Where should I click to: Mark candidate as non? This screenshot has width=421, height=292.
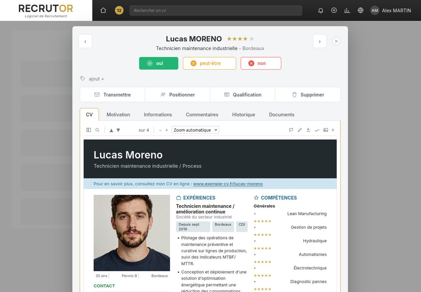click(261, 63)
